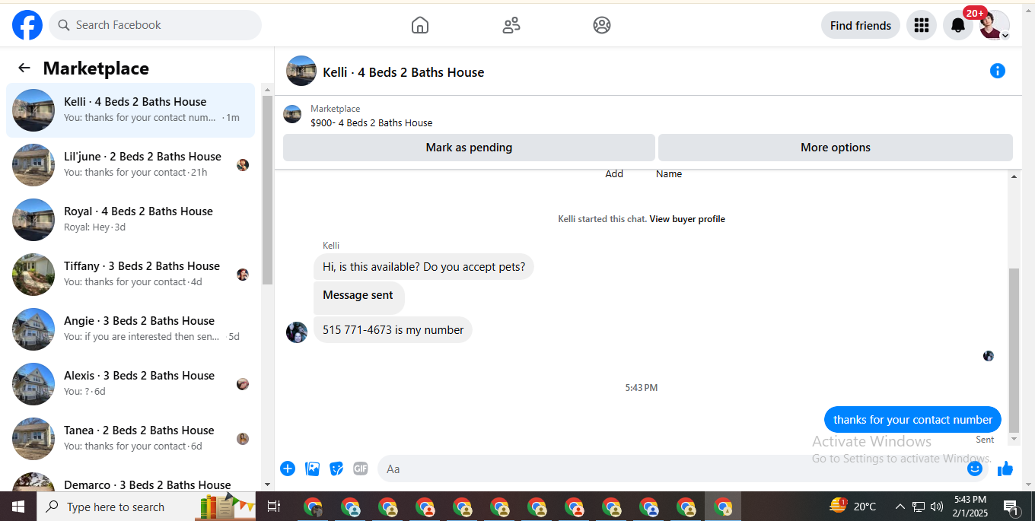The width and height of the screenshot is (1035, 521).
Task: Click the chat scrollbar up arrow
Action: (1014, 176)
